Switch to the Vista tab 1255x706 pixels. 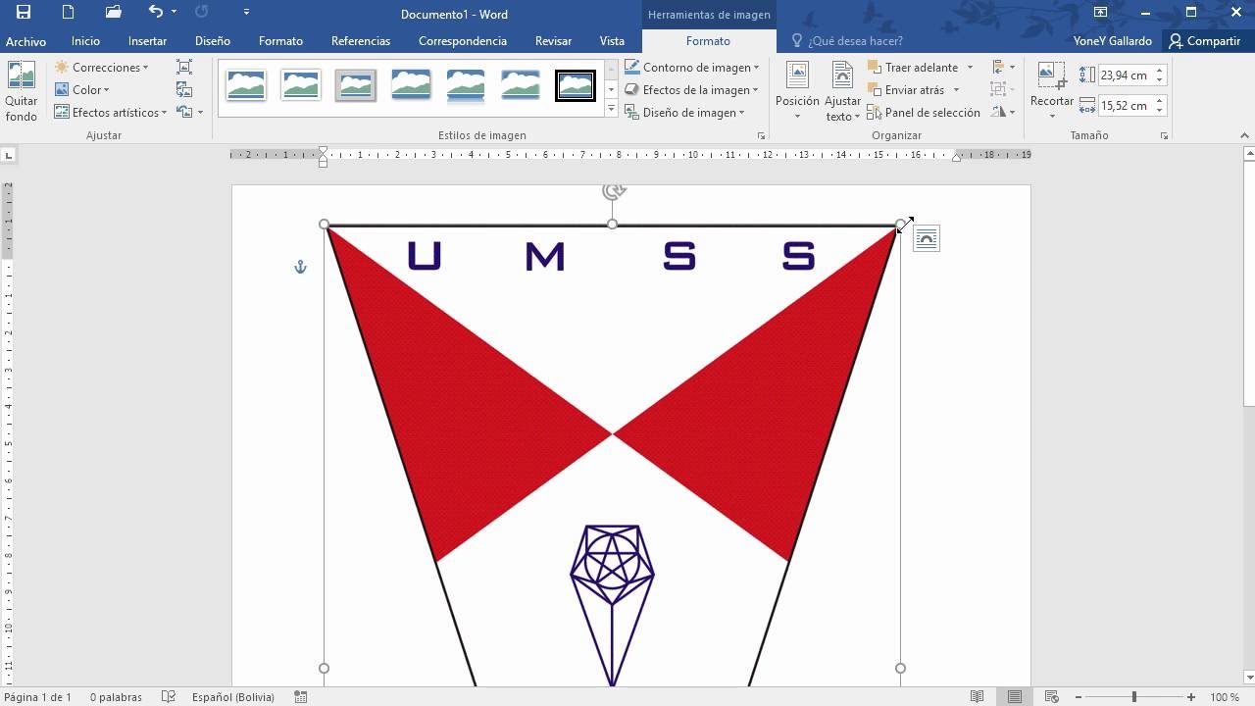[612, 41]
